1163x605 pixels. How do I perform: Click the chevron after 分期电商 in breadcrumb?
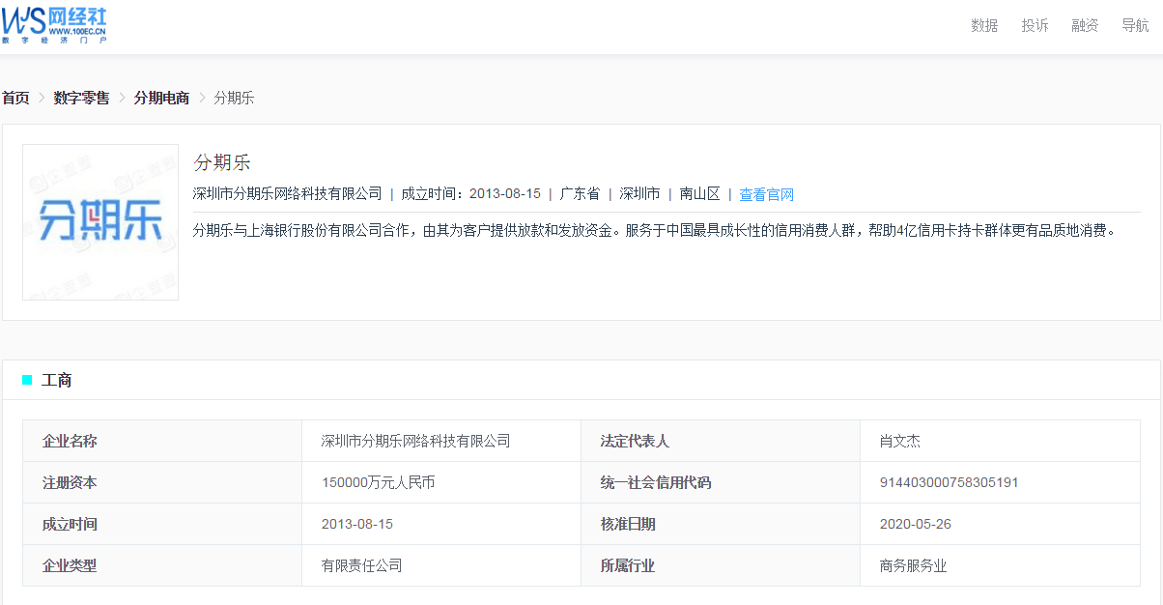coord(201,98)
